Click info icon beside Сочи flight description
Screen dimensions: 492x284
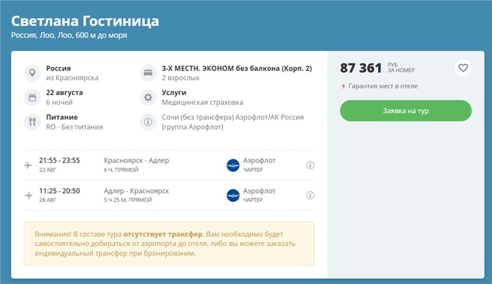coord(148,122)
